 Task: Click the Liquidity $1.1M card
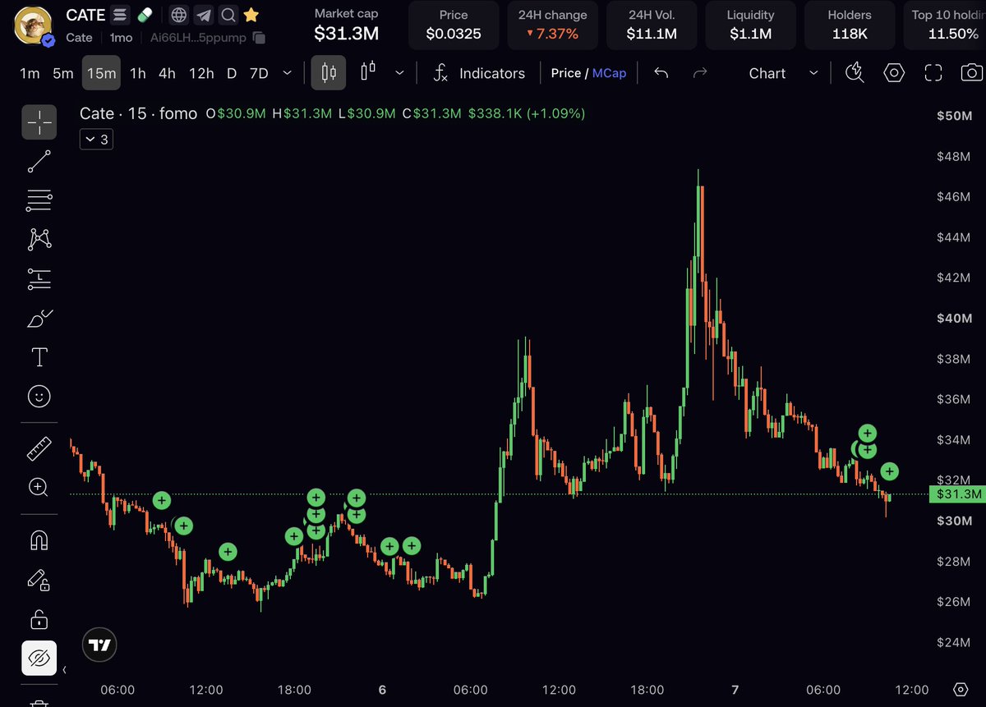[x=750, y=25]
